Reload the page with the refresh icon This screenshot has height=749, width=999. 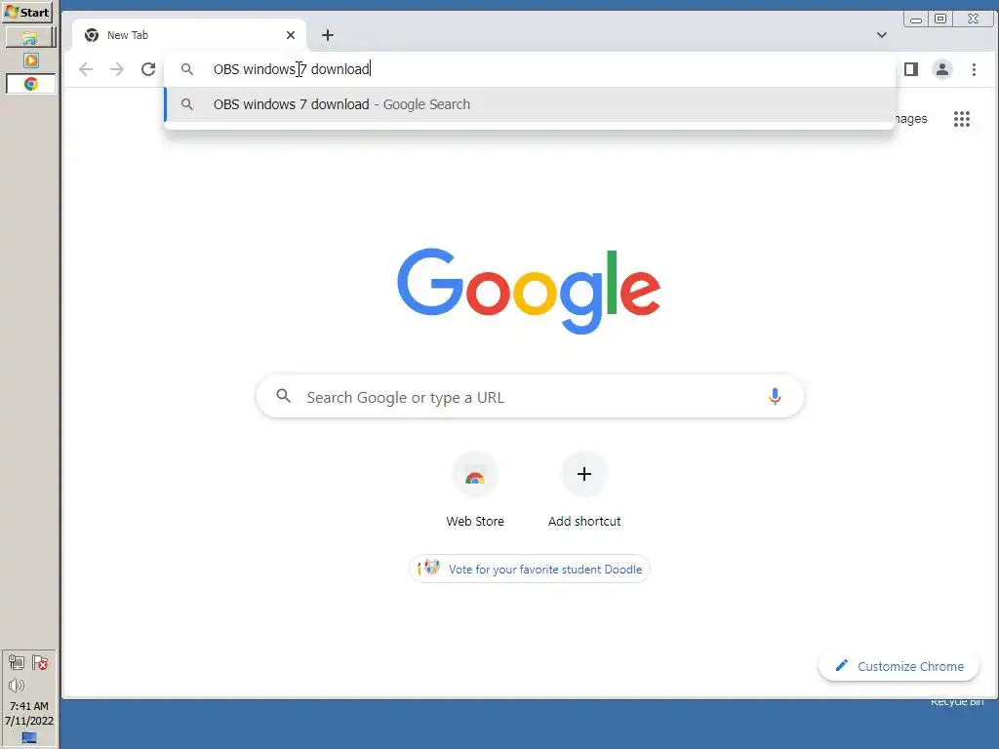coord(148,69)
